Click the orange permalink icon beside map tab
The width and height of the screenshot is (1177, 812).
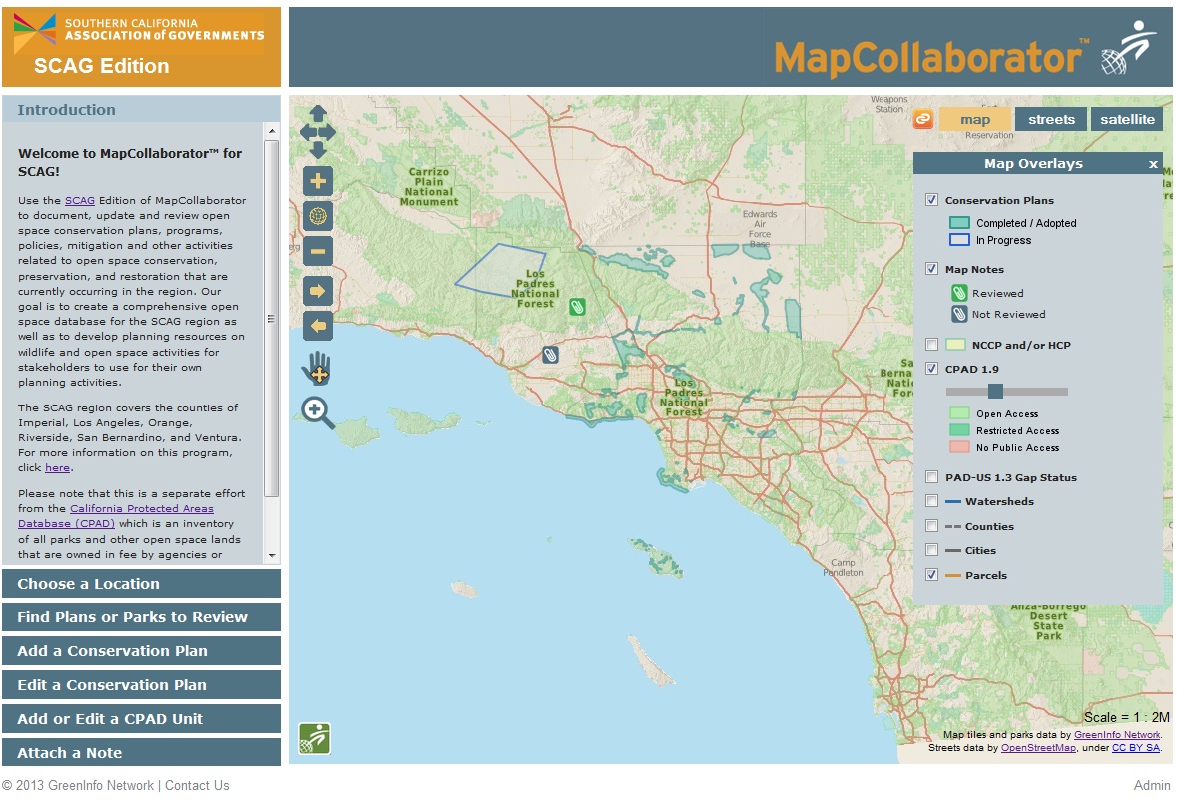[923, 119]
